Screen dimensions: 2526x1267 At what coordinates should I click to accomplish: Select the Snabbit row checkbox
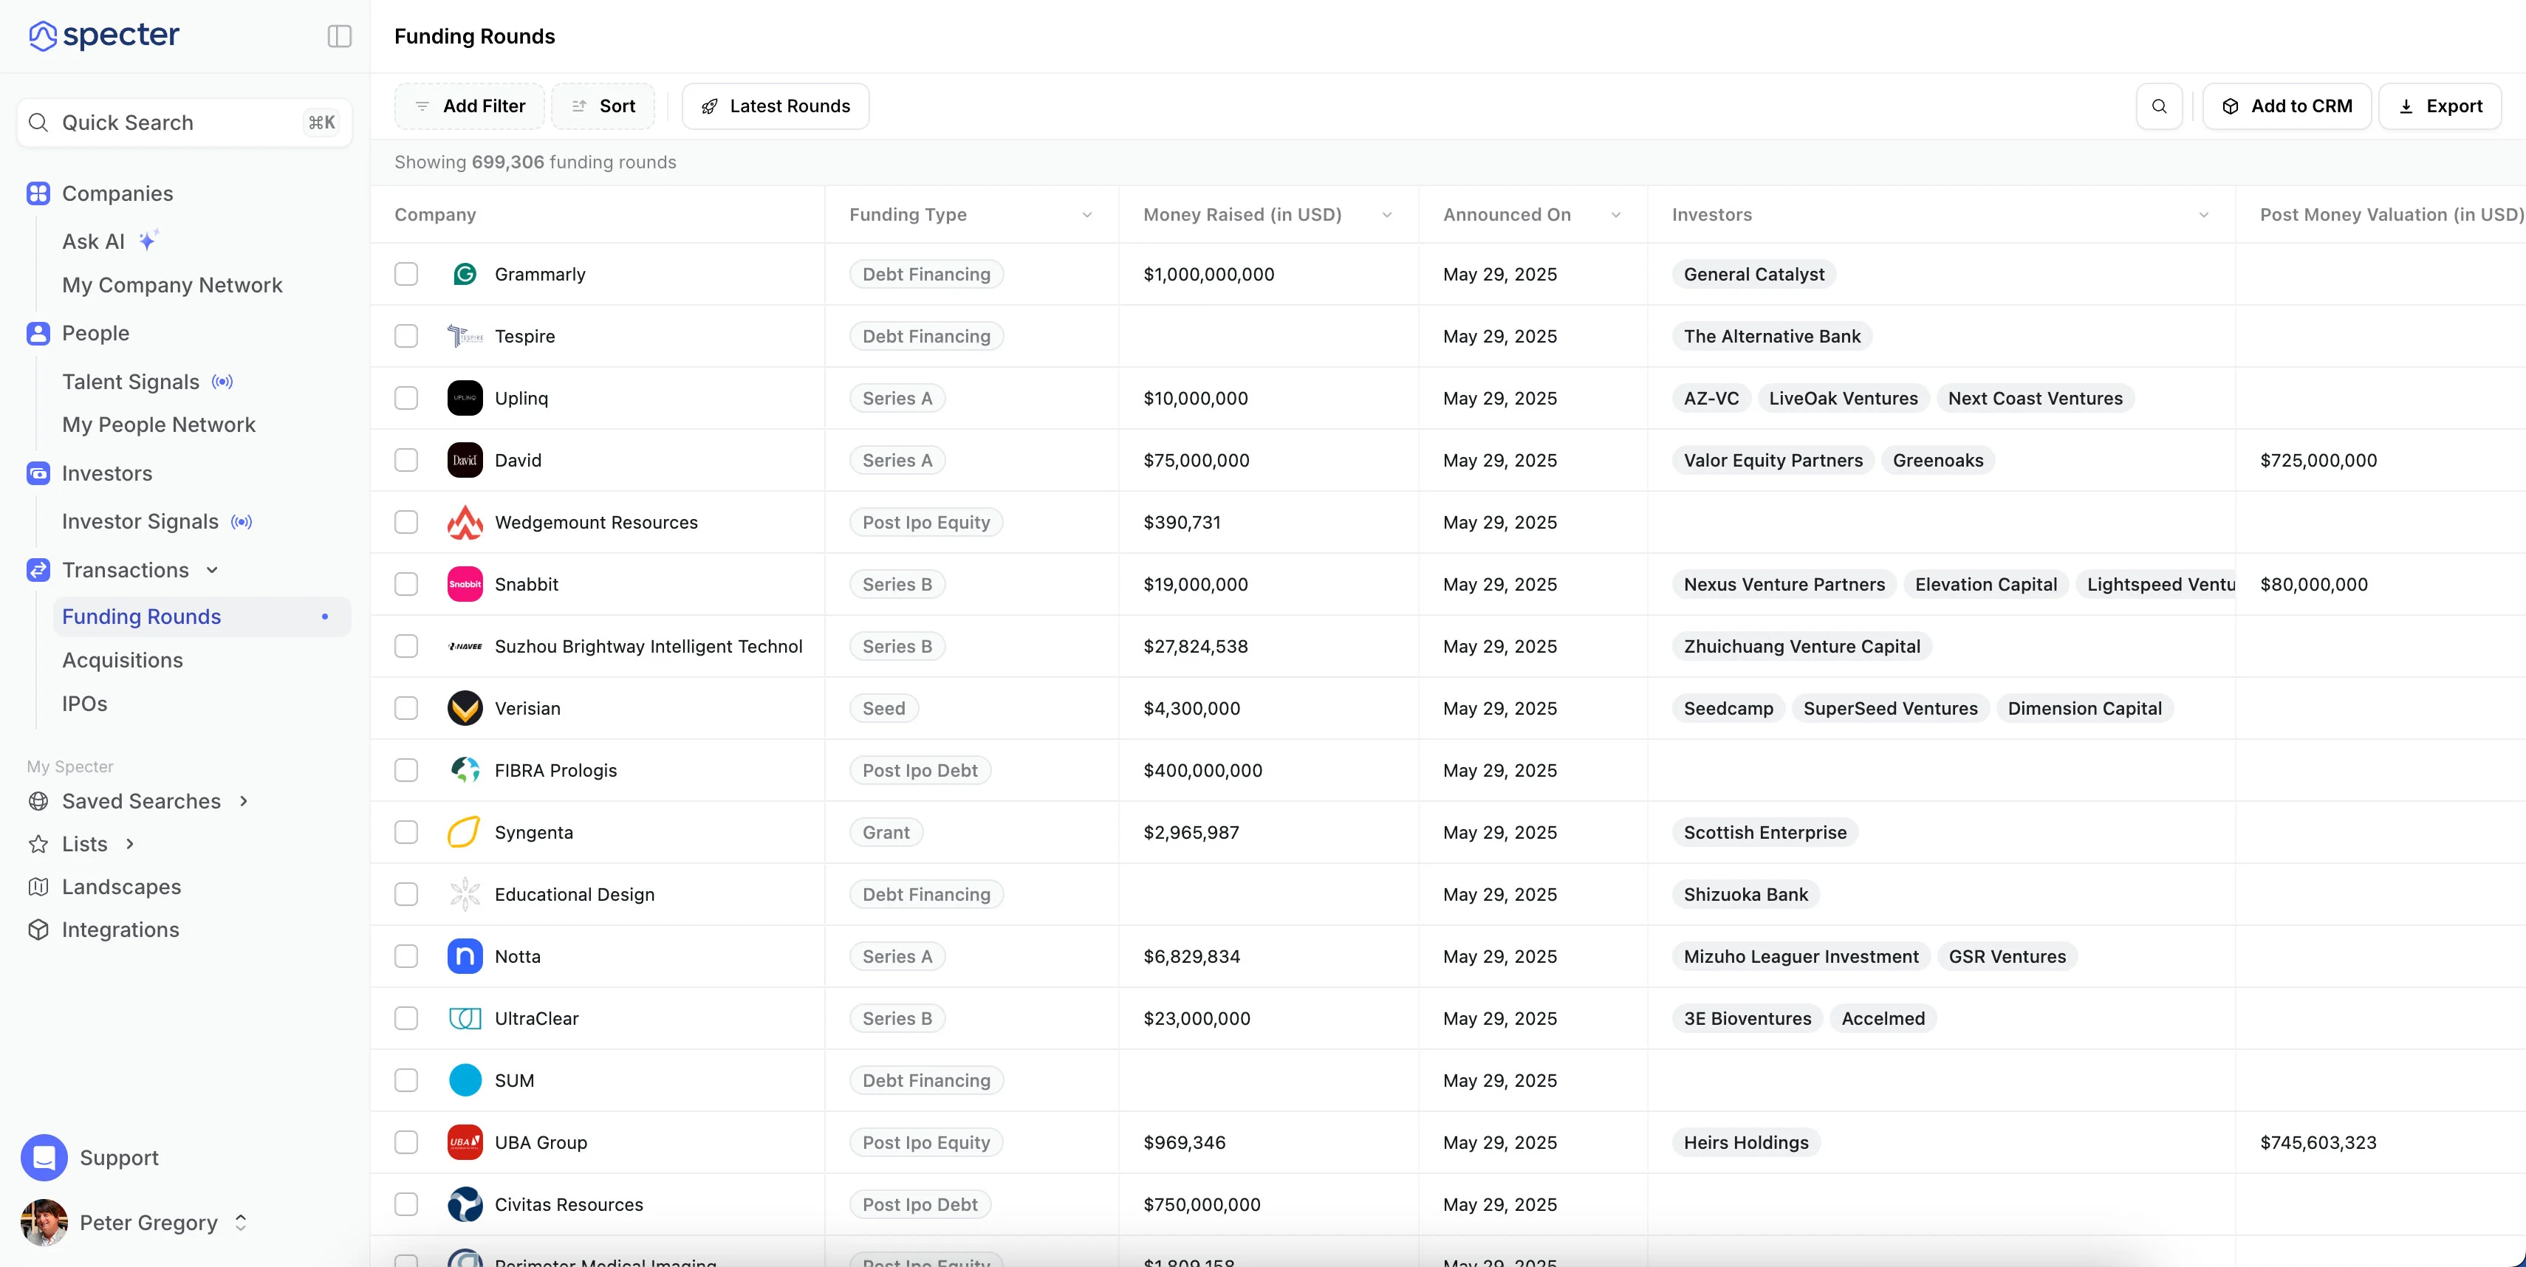click(406, 584)
